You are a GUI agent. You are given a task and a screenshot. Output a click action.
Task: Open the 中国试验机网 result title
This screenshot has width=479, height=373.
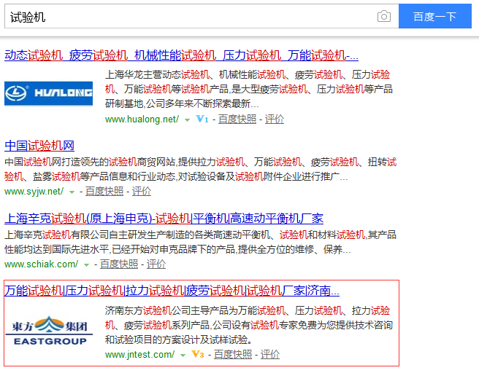[x=39, y=145]
